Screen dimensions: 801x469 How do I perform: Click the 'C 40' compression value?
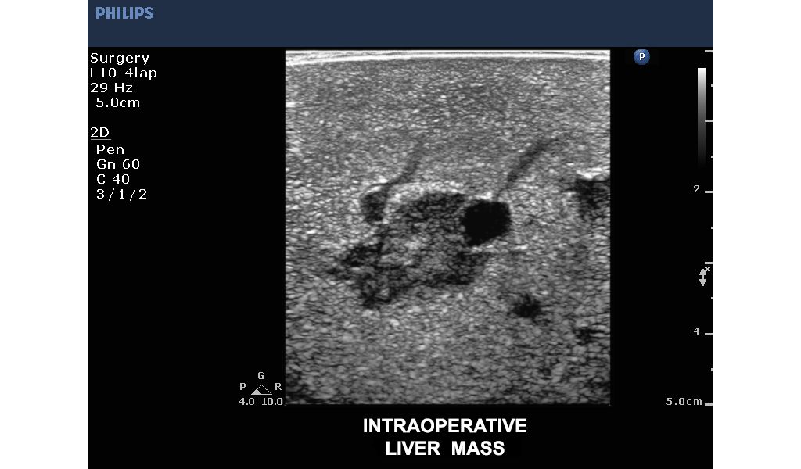[113, 179]
